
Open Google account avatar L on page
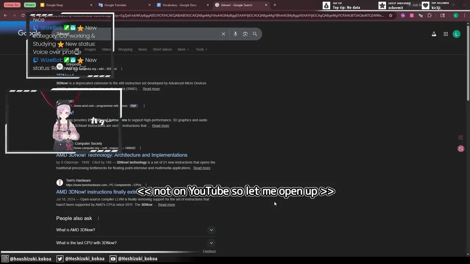click(456, 34)
